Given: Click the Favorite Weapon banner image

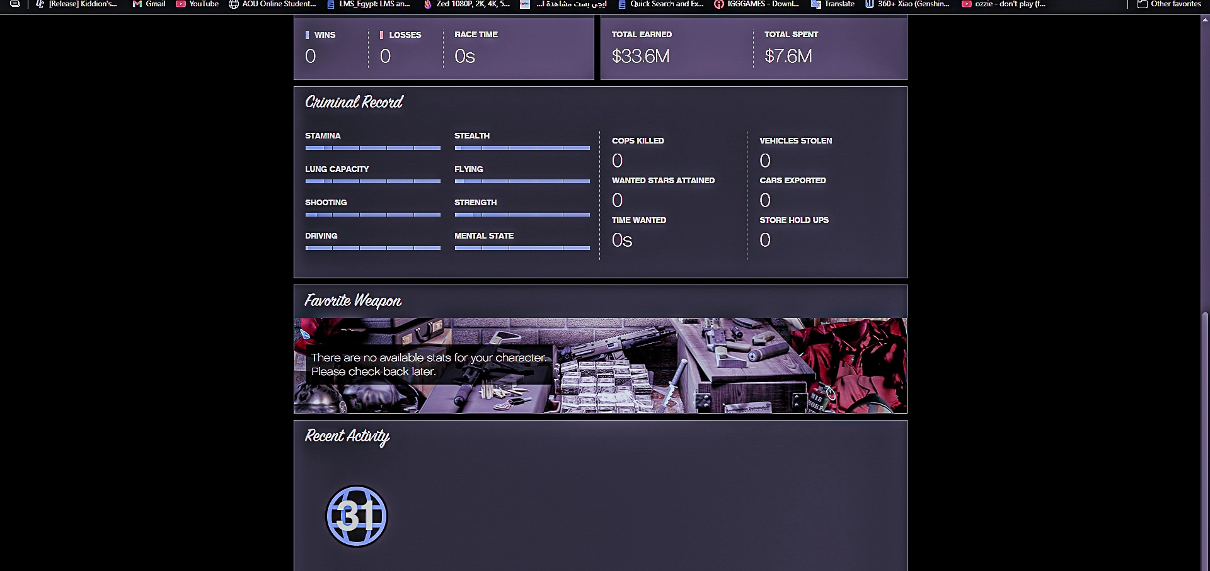Looking at the screenshot, I should [x=693, y=365].
